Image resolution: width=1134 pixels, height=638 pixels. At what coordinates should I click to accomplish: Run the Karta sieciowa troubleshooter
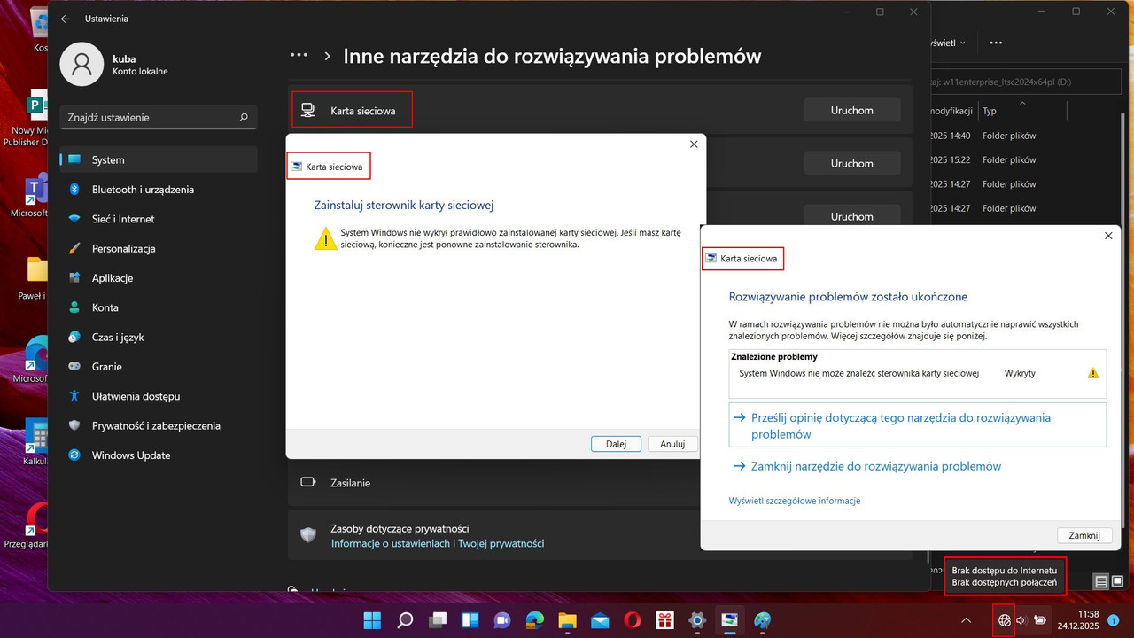pos(852,110)
